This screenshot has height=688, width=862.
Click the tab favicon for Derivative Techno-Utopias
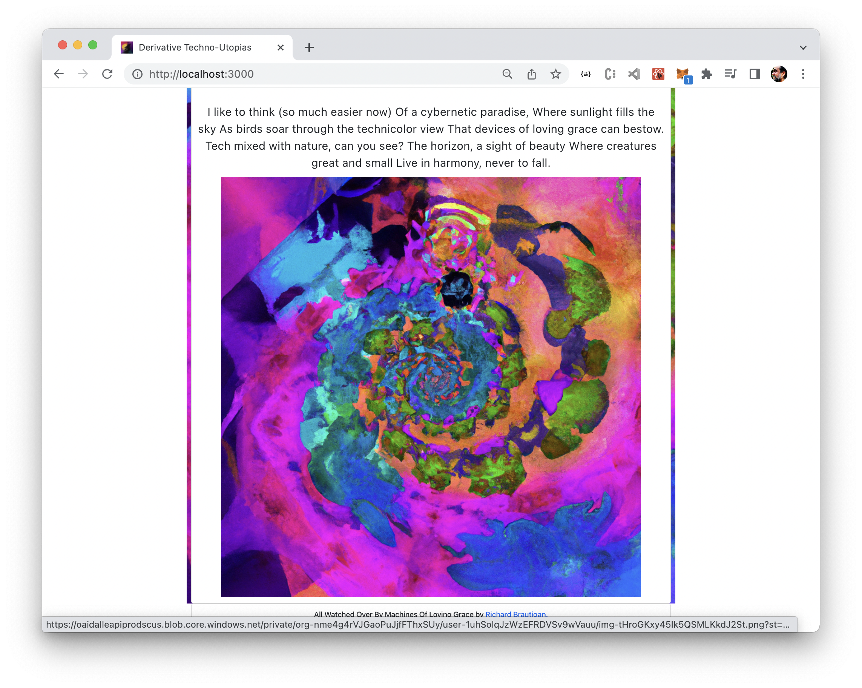[127, 48]
